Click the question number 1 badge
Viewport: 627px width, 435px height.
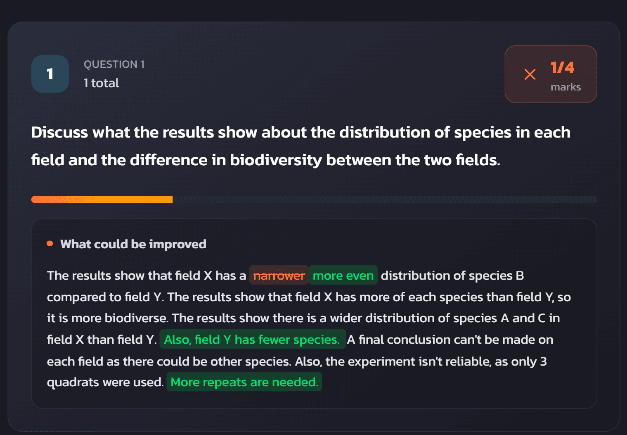[x=50, y=74]
